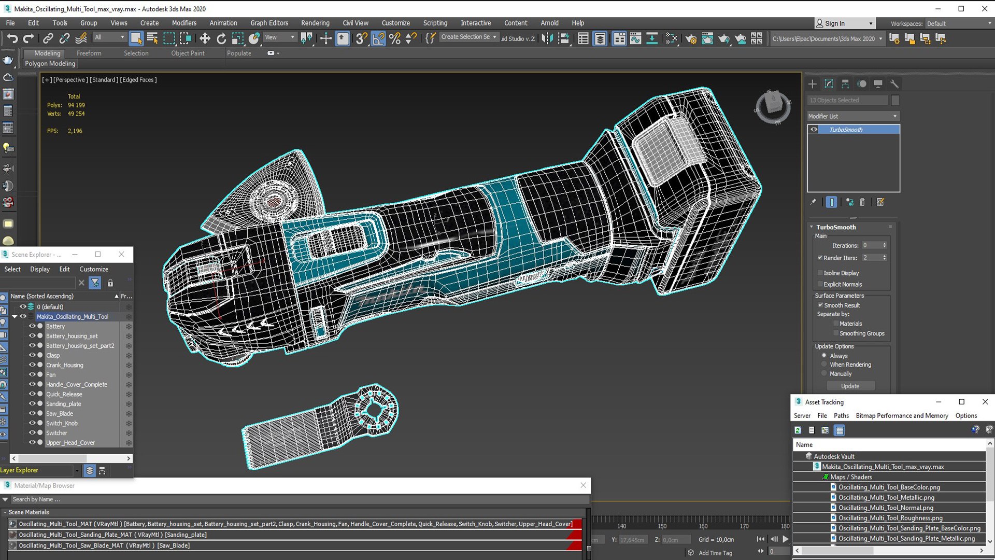This screenshot has width=995, height=560.
Task: Click the Update button in TurboSmooth
Action: pos(850,386)
